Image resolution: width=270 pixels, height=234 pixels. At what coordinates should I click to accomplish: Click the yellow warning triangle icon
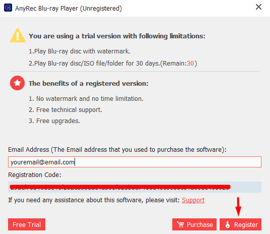[x=18, y=35]
